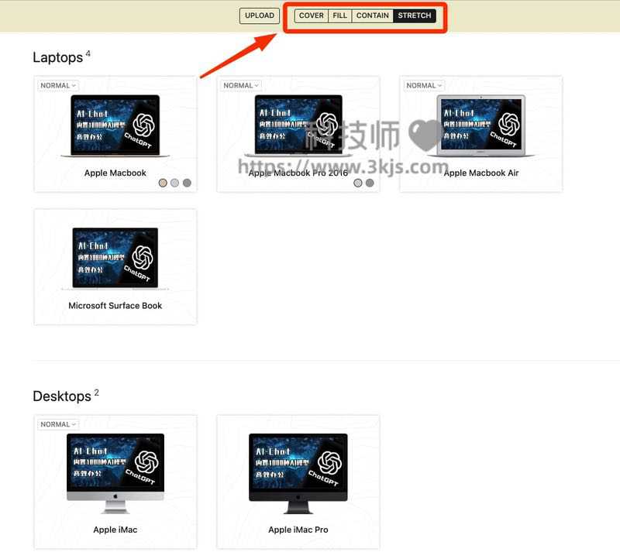Switch image fit mode to COVER
620x559 pixels.
(312, 15)
